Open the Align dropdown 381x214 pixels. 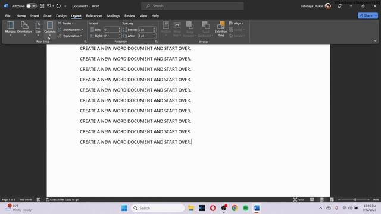(236, 23)
